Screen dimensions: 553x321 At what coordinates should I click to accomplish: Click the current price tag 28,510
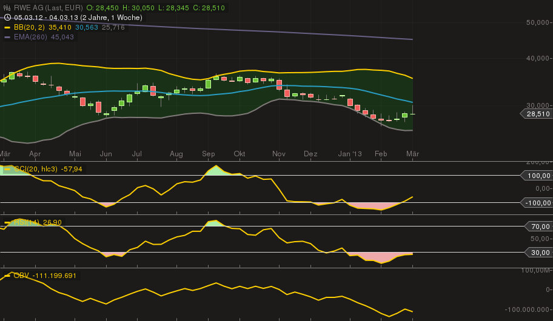(x=537, y=113)
